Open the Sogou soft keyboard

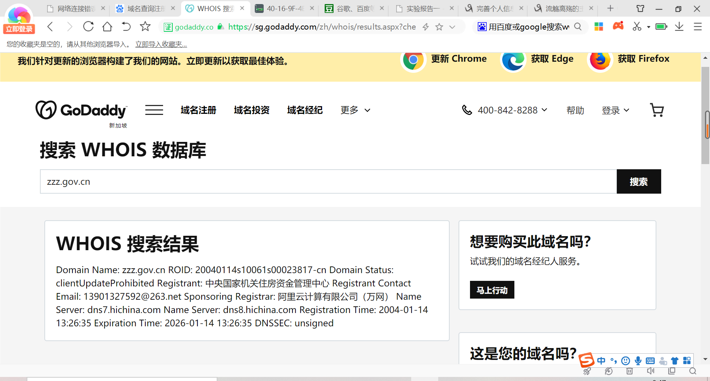coord(650,361)
